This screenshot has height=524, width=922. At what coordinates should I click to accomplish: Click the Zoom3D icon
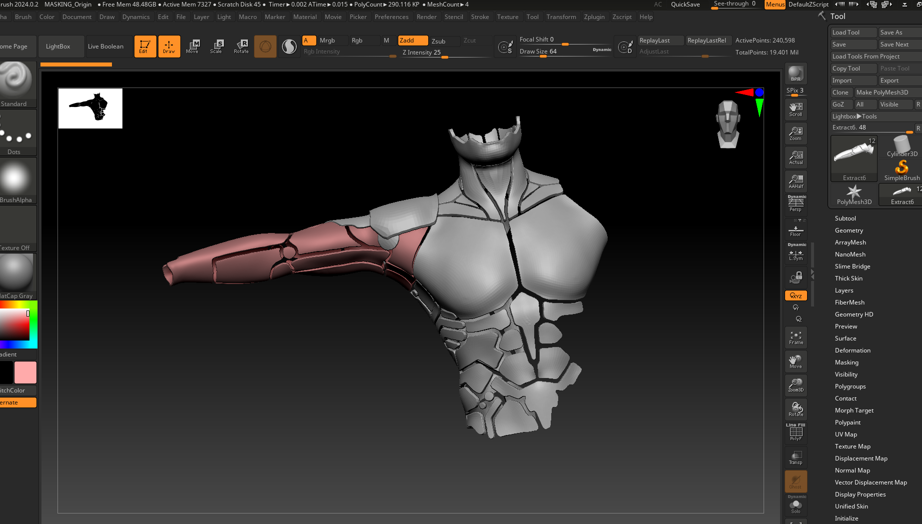[x=796, y=385]
